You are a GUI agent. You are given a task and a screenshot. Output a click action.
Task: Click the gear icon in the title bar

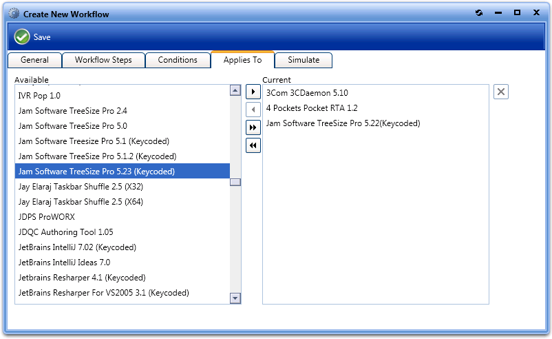click(14, 14)
